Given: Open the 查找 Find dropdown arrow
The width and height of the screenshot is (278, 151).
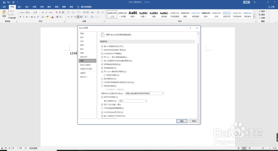Looking at the screenshot, I should (x=267, y=11).
